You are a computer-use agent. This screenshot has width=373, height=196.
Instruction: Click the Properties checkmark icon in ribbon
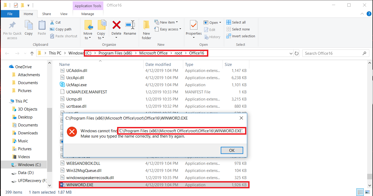(x=194, y=25)
